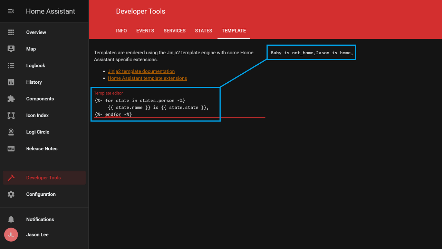The width and height of the screenshot is (442, 249).
Task: Click the 'Templates are rendered using' description text
Action: pyautogui.click(x=174, y=56)
